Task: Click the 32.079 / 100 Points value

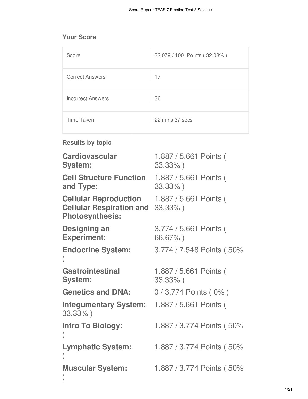Action: coord(190,55)
